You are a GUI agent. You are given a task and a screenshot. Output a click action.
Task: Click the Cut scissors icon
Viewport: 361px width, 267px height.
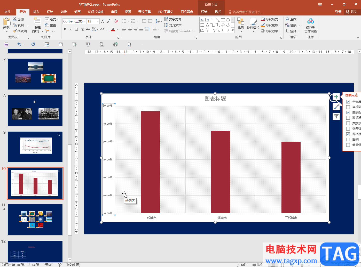pyautogui.click(x=15, y=19)
